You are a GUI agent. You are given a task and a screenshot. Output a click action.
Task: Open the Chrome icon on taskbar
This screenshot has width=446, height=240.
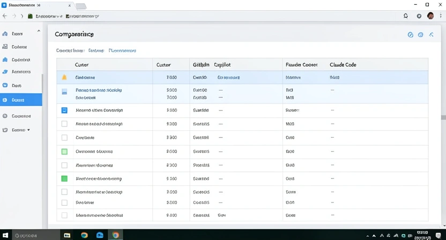tap(115, 235)
